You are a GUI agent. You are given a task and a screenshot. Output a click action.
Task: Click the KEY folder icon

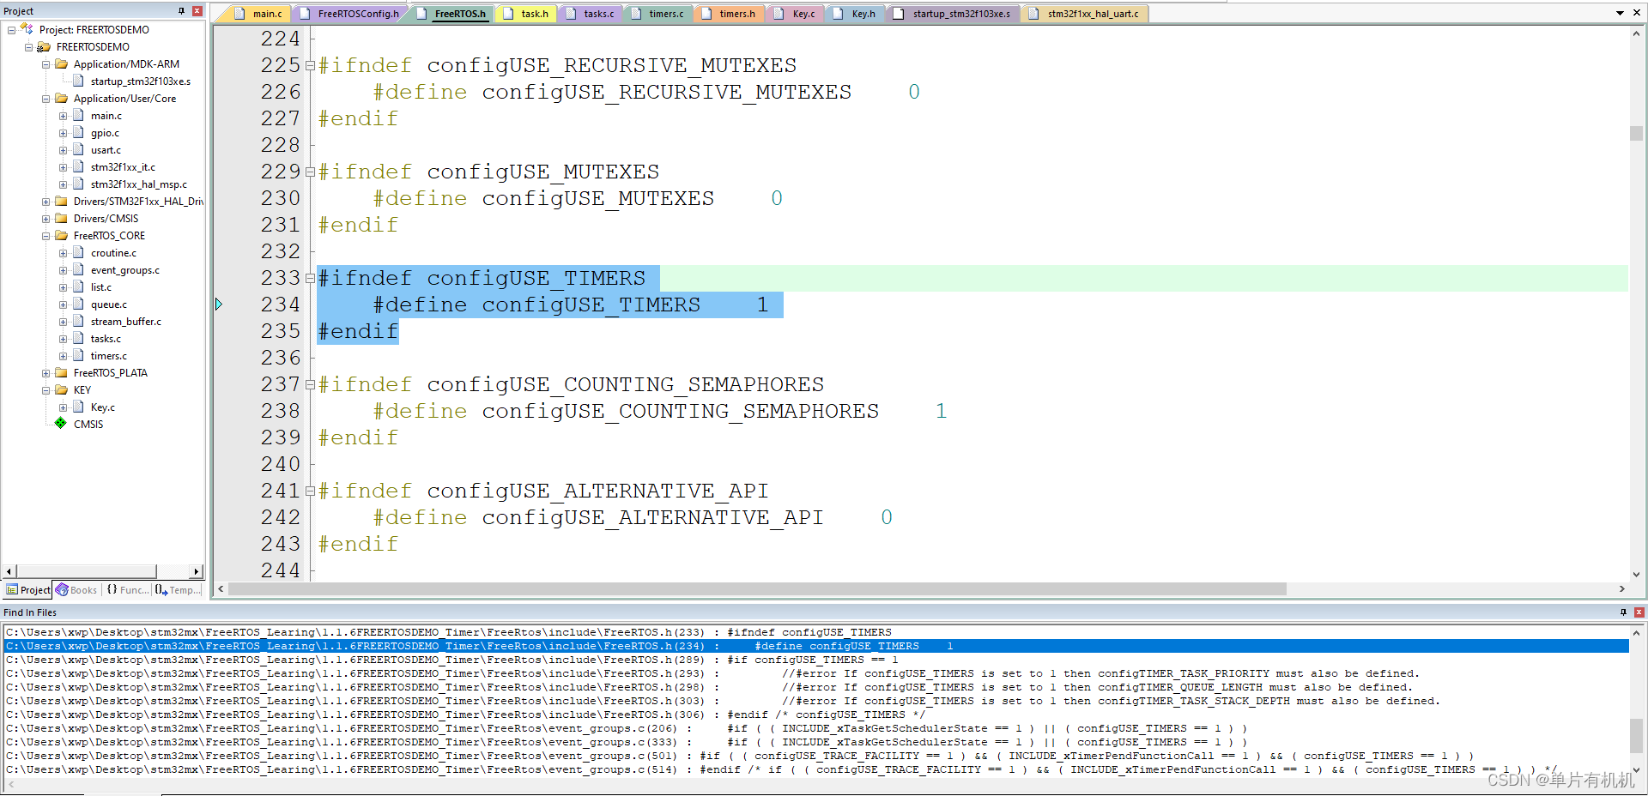(x=61, y=389)
